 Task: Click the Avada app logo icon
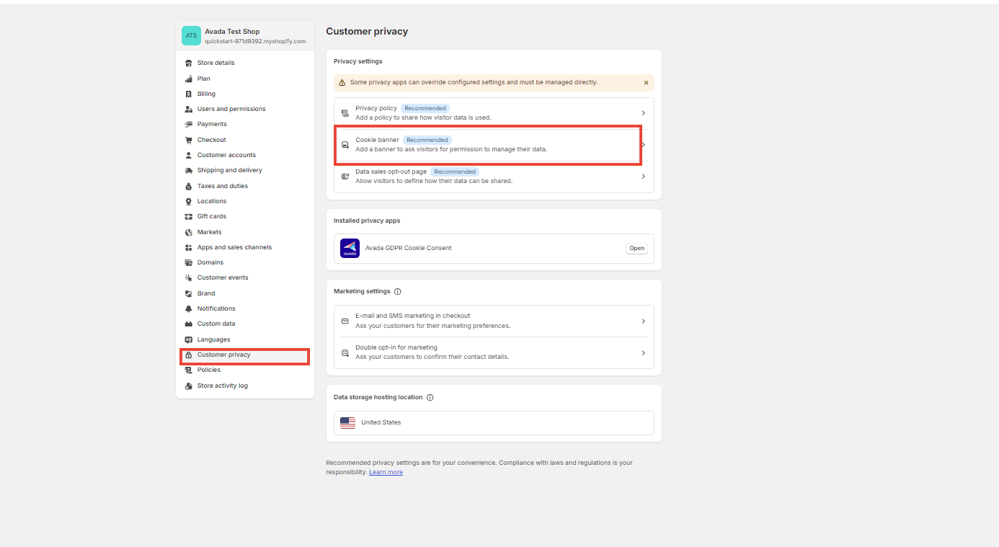350,248
